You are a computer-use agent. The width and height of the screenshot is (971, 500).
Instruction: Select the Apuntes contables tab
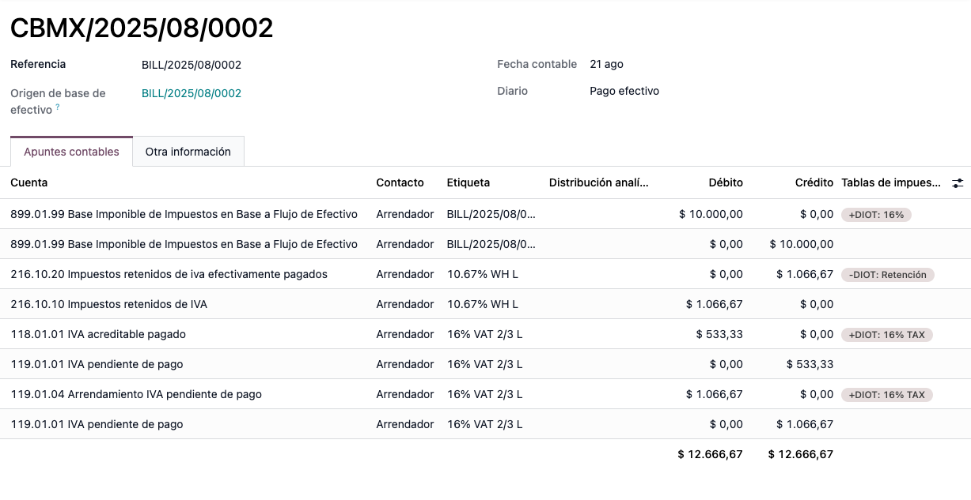[x=71, y=150]
